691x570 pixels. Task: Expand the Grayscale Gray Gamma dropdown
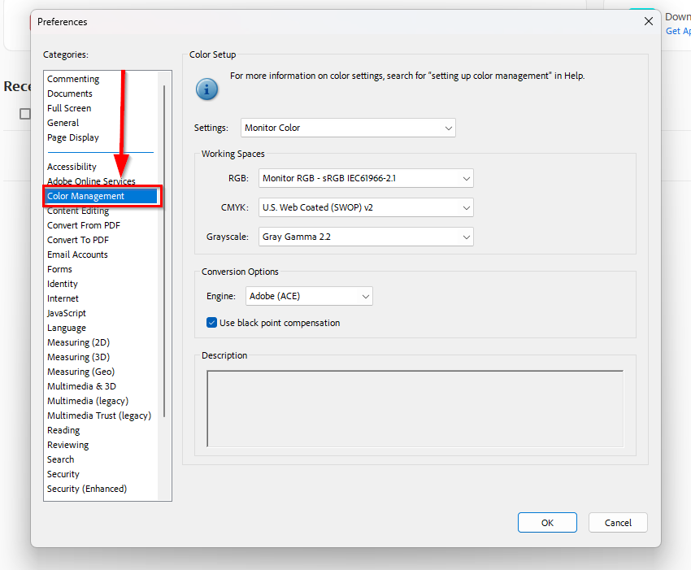click(366, 237)
